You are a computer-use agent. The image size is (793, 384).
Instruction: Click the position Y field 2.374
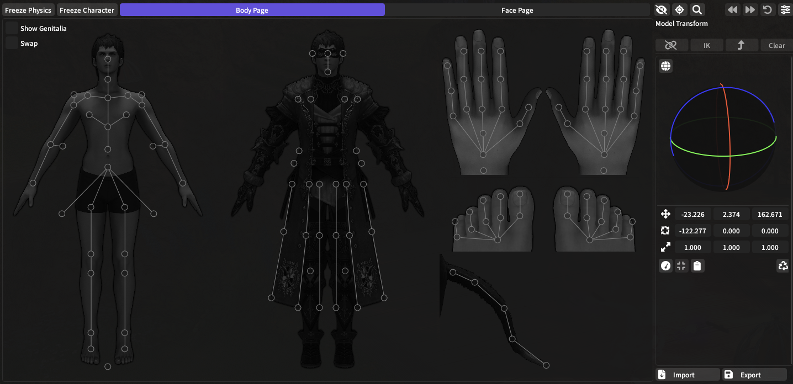(731, 214)
